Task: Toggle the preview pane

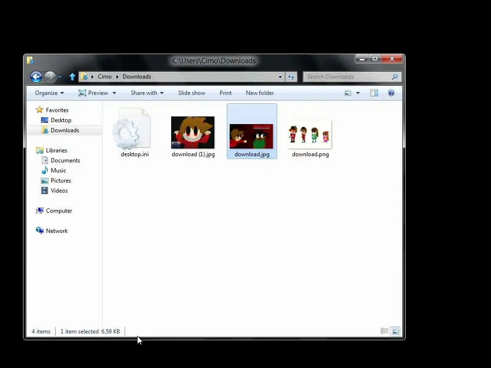Action: coord(374,93)
